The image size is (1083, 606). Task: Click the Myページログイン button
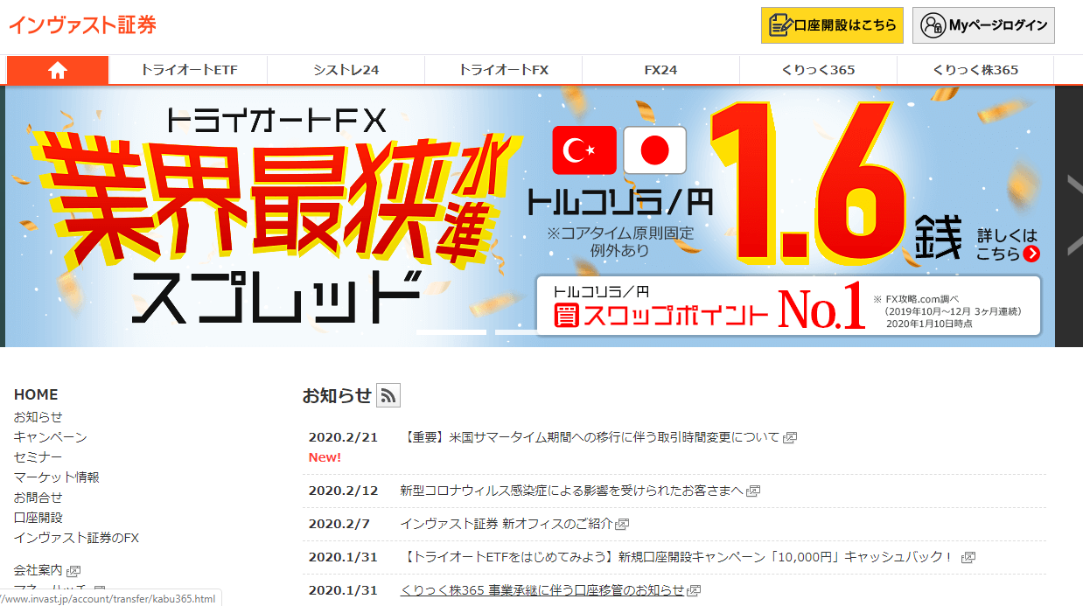[983, 25]
